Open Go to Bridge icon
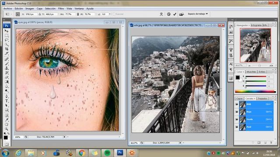The width and height of the screenshot is (280, 157). pos(182,14)
